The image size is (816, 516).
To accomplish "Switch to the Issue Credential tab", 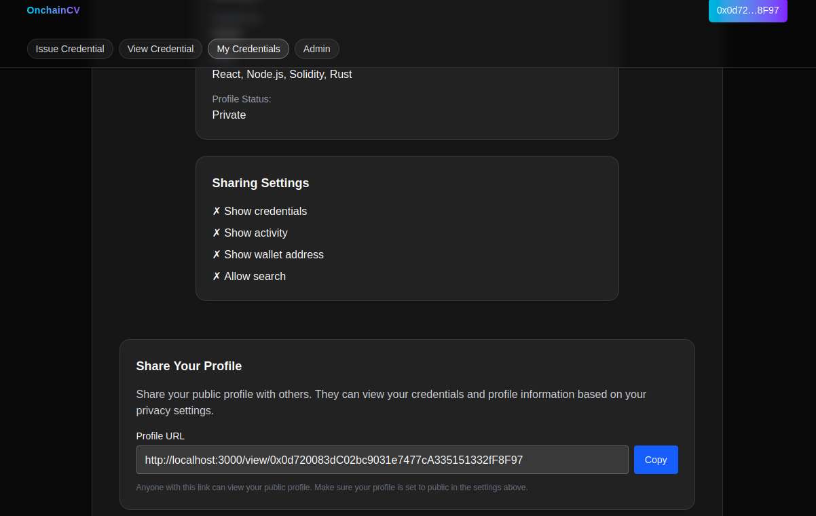I will 70,49.
